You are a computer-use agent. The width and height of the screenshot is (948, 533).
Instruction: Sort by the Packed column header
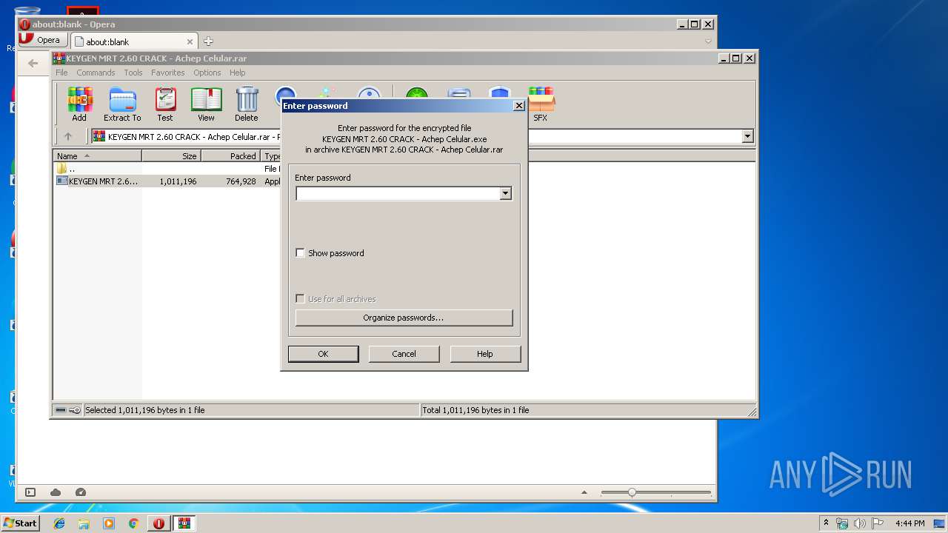(231, 156)
